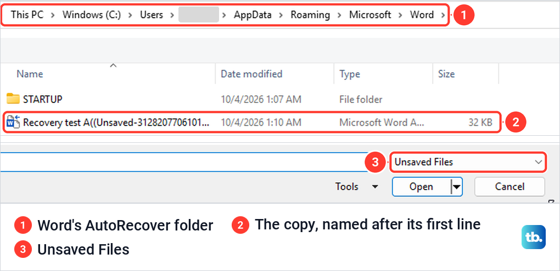
Task: Expand the chevron after This PC
Action: click(x=53, y=15)
